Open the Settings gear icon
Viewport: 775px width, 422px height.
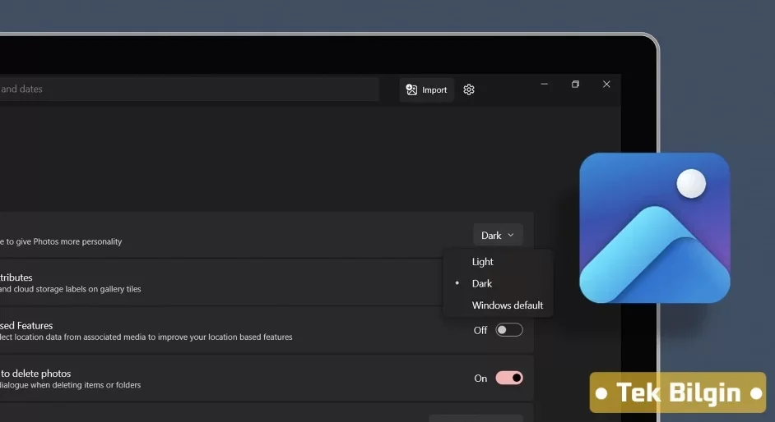469,89
